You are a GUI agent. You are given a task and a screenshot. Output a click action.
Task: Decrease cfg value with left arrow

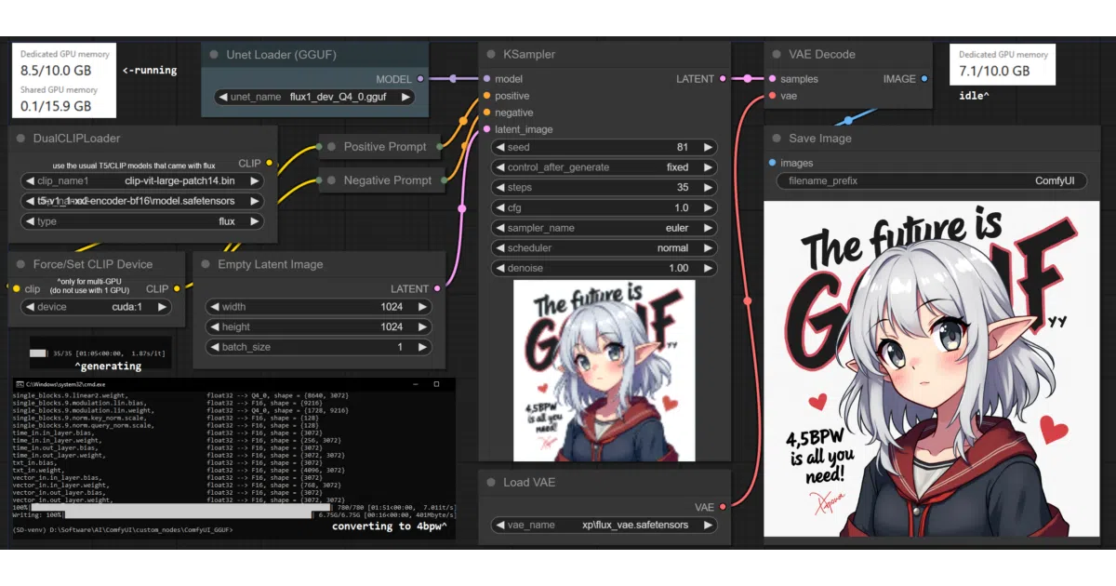click(499, 207)
